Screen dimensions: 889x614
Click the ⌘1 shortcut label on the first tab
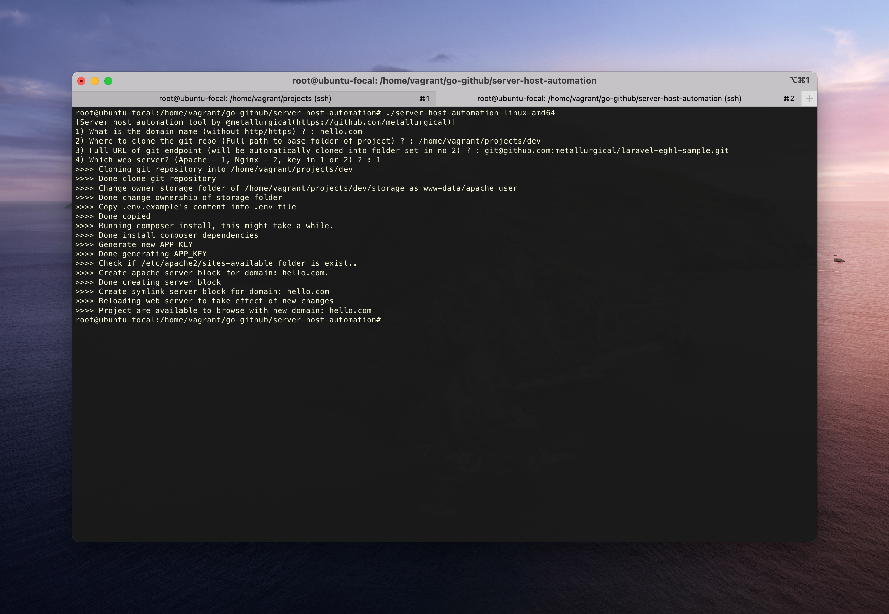click(x=424, y=98)
